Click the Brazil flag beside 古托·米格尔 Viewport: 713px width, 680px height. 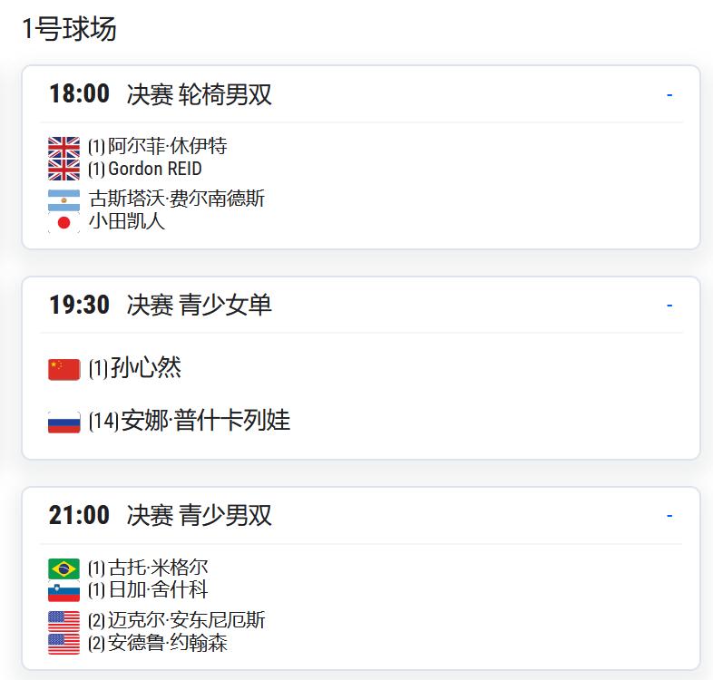[x=63, y=568]
